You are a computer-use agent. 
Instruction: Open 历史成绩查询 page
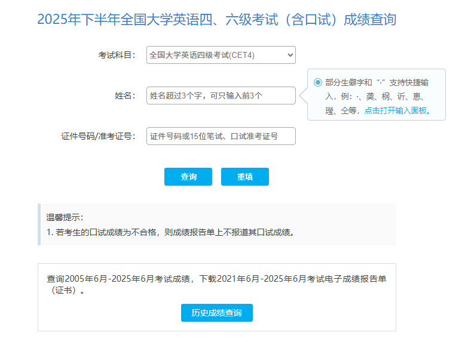[216, 313]
